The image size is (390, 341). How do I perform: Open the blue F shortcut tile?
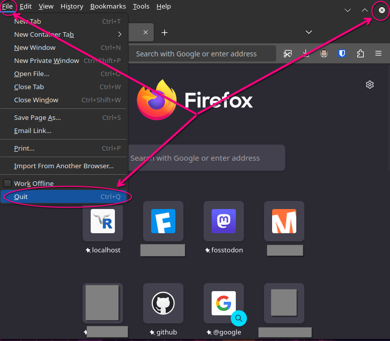163,221
